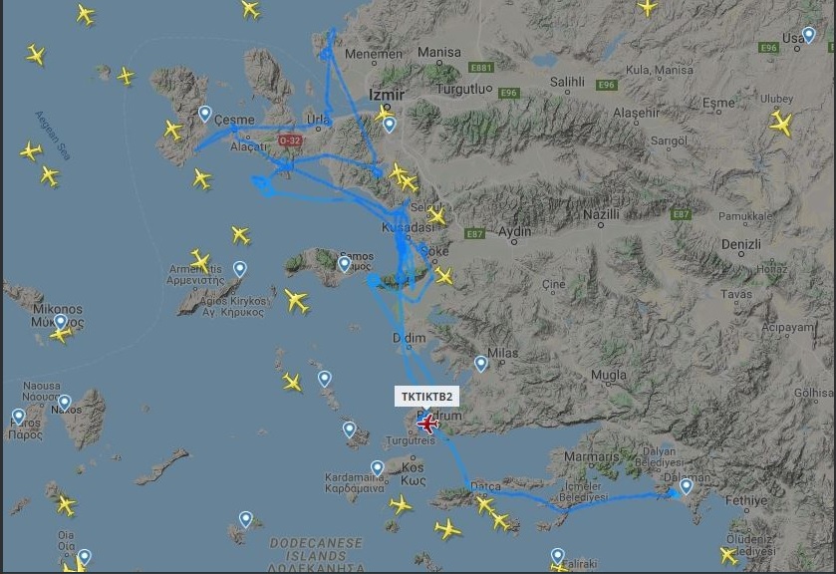The width and height of the screenshot is (836, 574).
Task: Open the Kardamaina Kos airport pin
Action: tap(377, 468)
